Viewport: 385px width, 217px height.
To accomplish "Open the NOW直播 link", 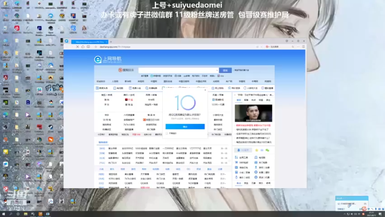I will tap(193, 183).
